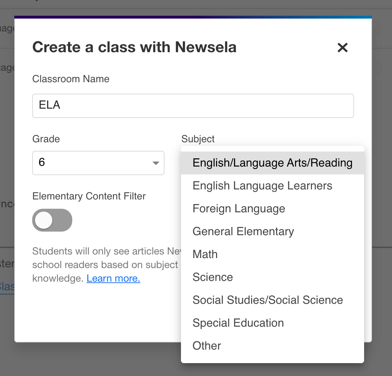Screen dimensions: 392x376
Task: Select Science from the subject list
Action: point(213,277)
